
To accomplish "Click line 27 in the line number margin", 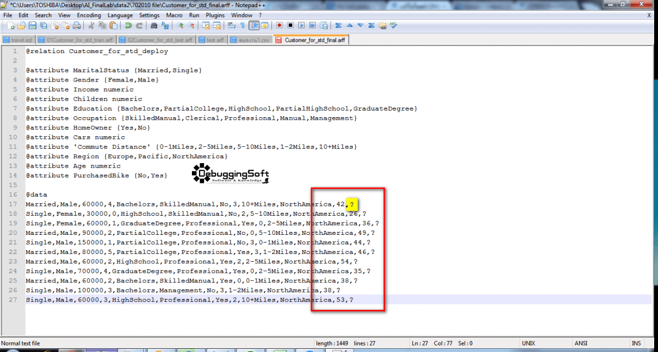I will point(13,299).
